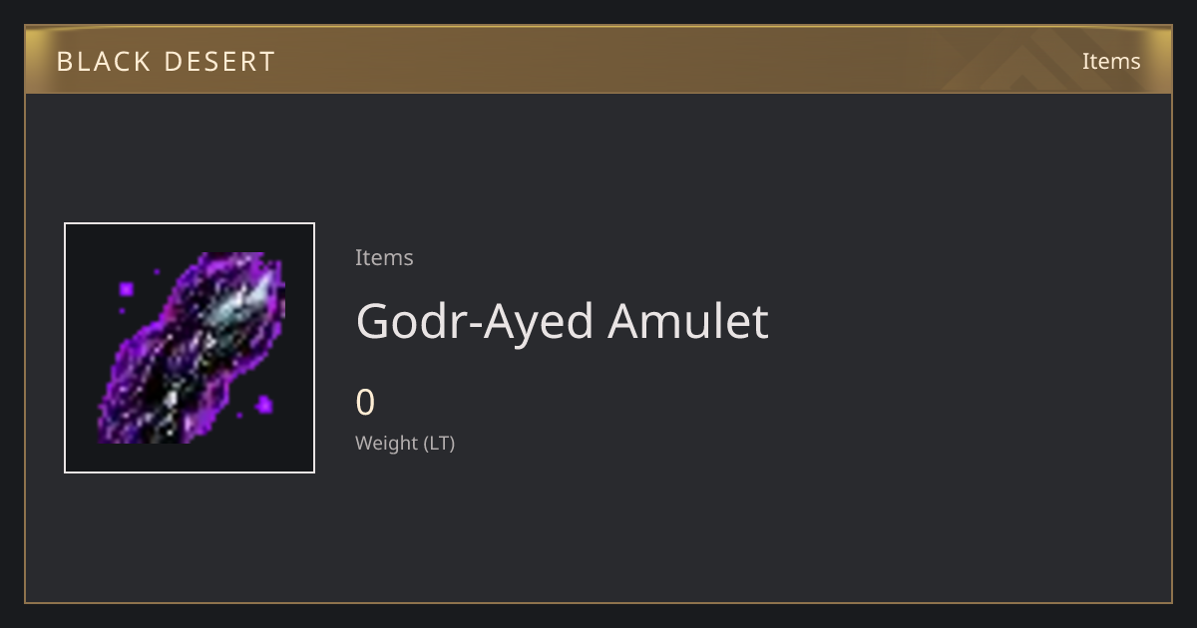Select the Items label in the gold header
This screenshot has width=1197, height=628.
coord(1111,61)
